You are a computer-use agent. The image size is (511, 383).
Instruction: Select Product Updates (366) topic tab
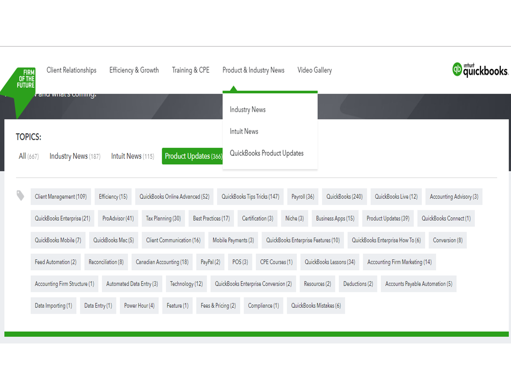(x=192, y=156)
